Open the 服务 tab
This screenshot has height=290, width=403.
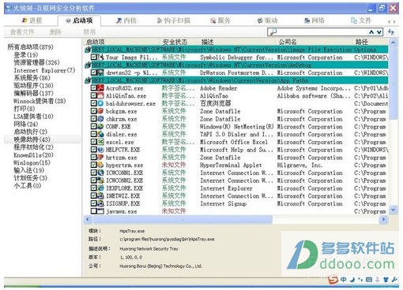(x=220, y=20)
